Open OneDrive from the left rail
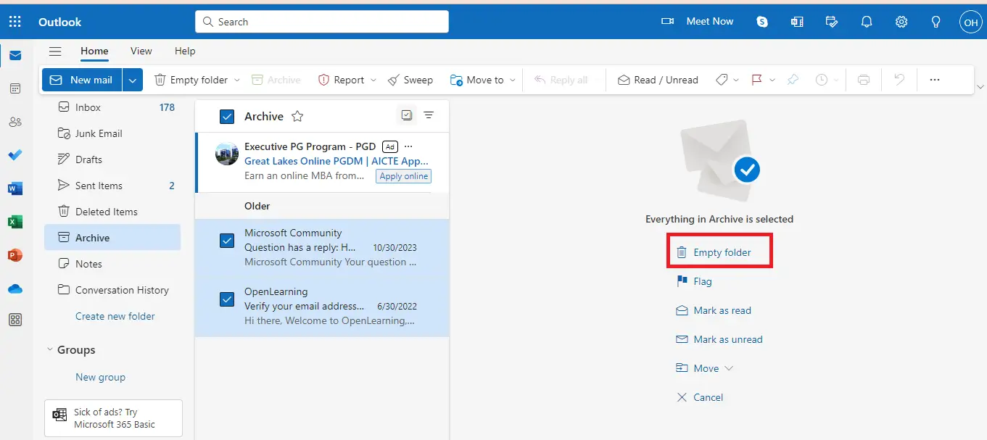This screenshot has height=440, width=987. [15, 289]
